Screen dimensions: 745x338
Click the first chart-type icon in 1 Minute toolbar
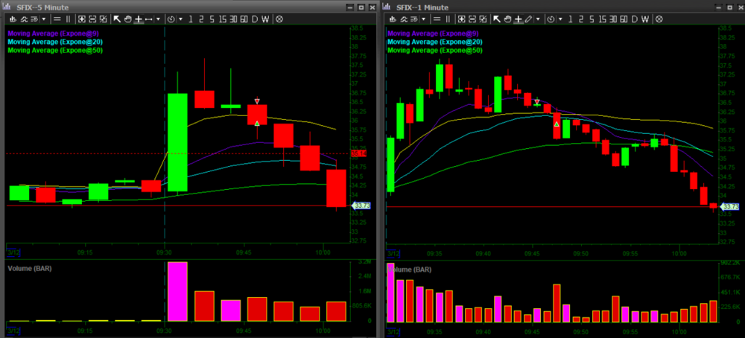tap(392, 19)
